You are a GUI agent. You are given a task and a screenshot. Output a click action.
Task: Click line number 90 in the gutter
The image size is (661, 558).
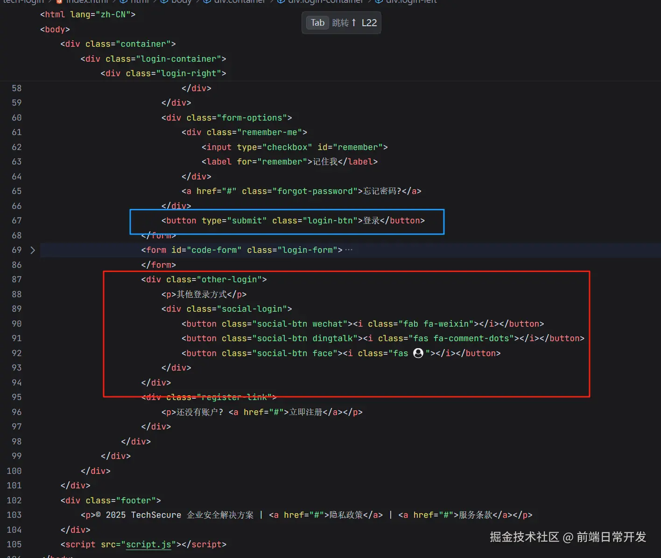tap(17, 324)
